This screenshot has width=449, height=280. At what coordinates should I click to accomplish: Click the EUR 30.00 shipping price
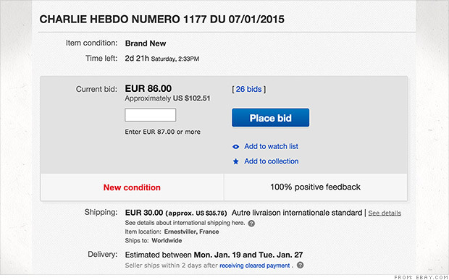[x=144, y=213]
